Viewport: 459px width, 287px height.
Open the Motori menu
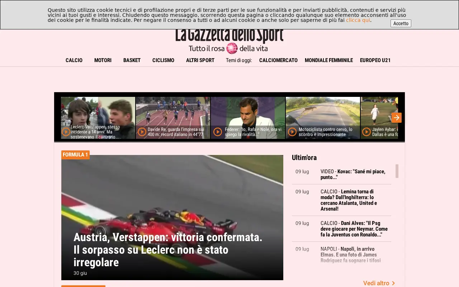103,60
